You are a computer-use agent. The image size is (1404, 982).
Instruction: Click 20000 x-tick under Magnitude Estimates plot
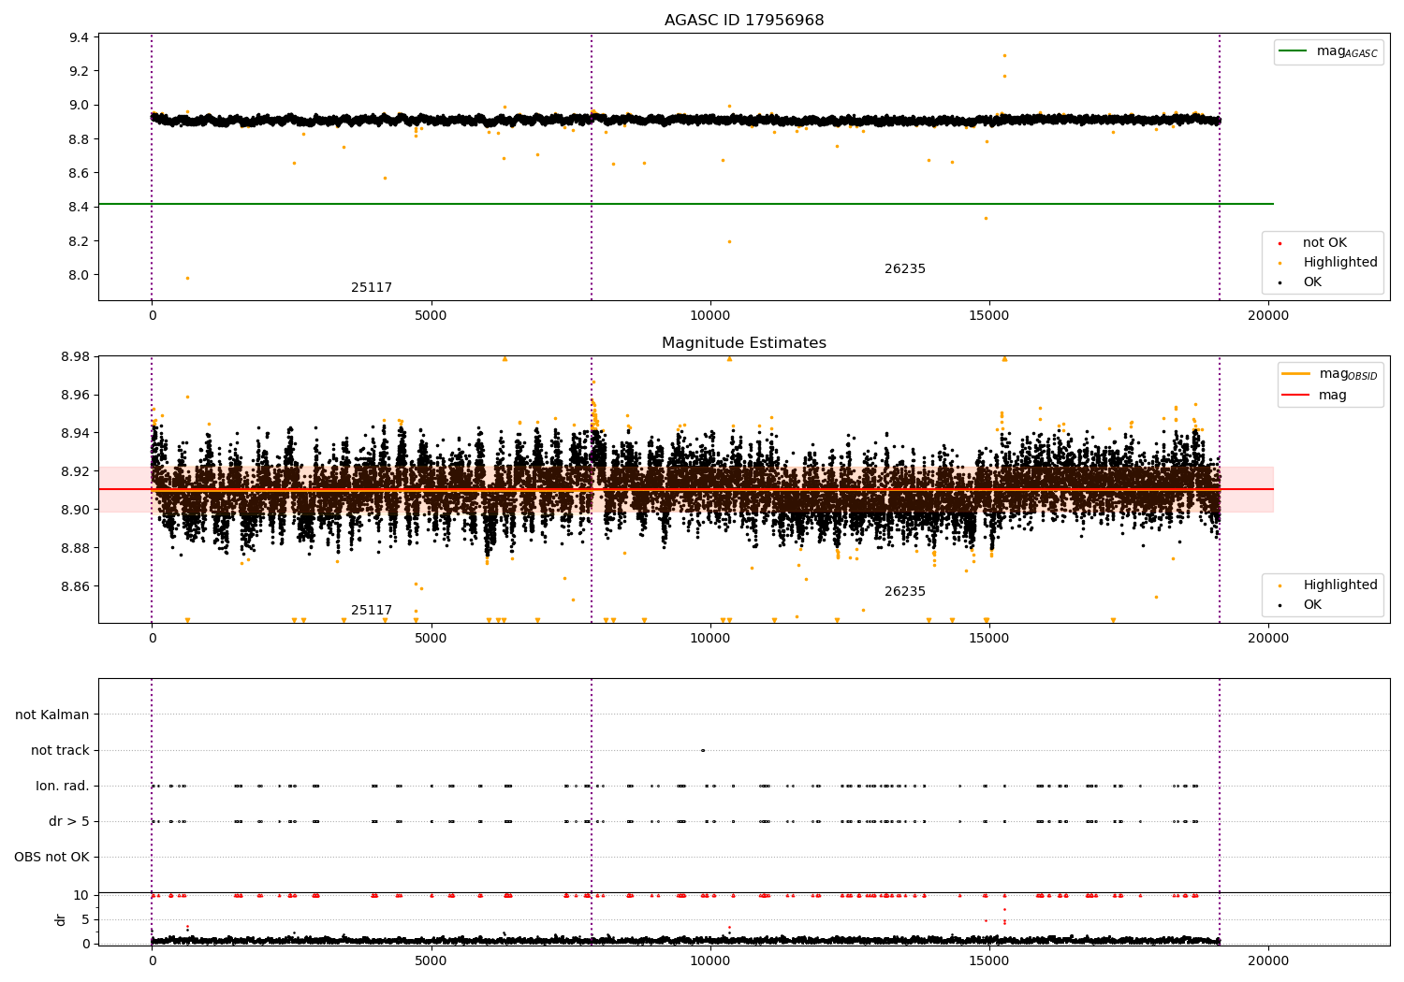(1268, 639)
